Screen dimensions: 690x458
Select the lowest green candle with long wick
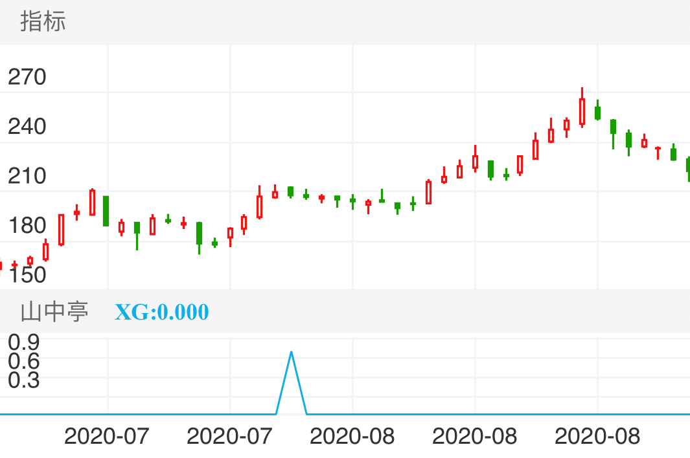pos(200,238)
